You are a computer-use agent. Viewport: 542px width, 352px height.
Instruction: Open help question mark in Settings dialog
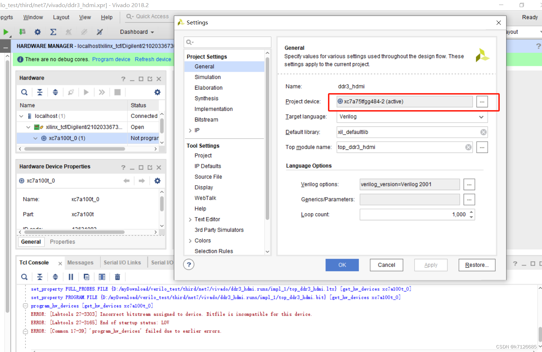189,265
